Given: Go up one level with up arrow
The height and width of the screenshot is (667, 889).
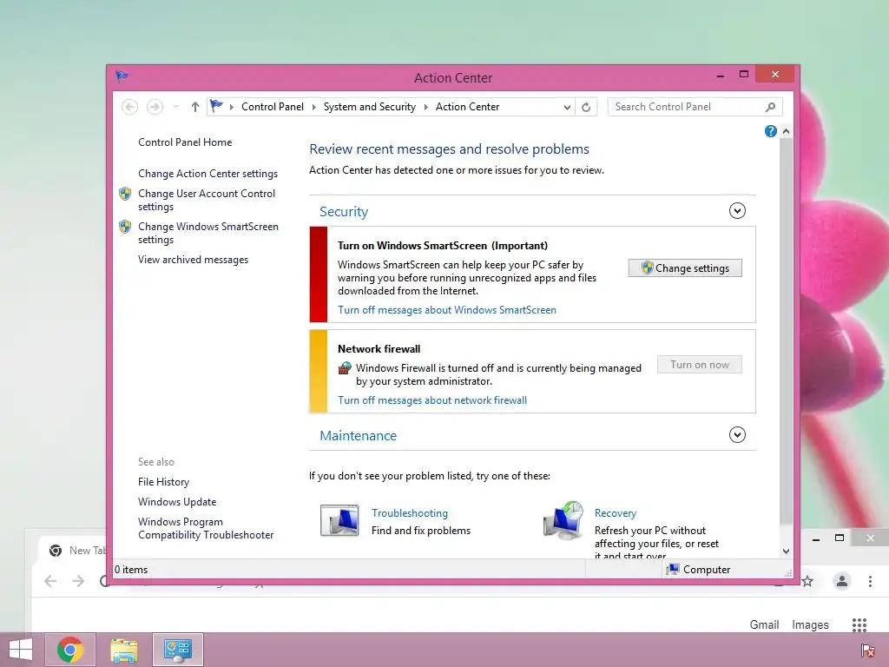Looking at the screenshot, I should click(195, 107).
